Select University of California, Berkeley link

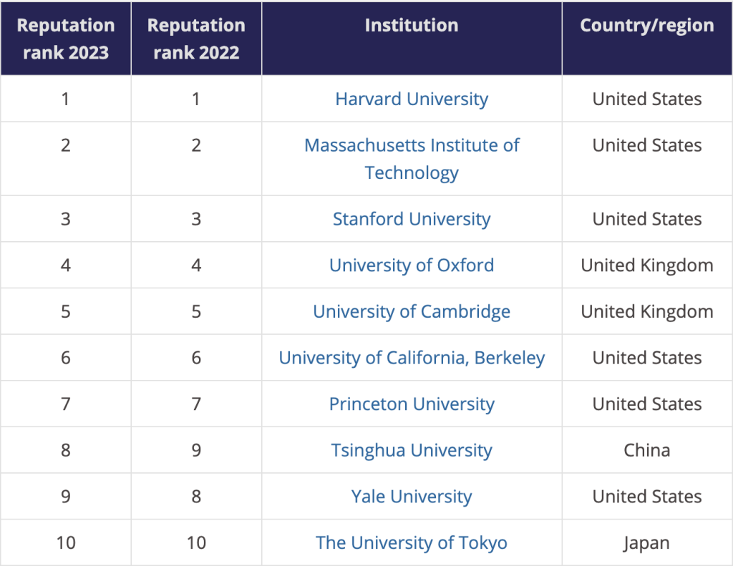click(x=412, y=358)
